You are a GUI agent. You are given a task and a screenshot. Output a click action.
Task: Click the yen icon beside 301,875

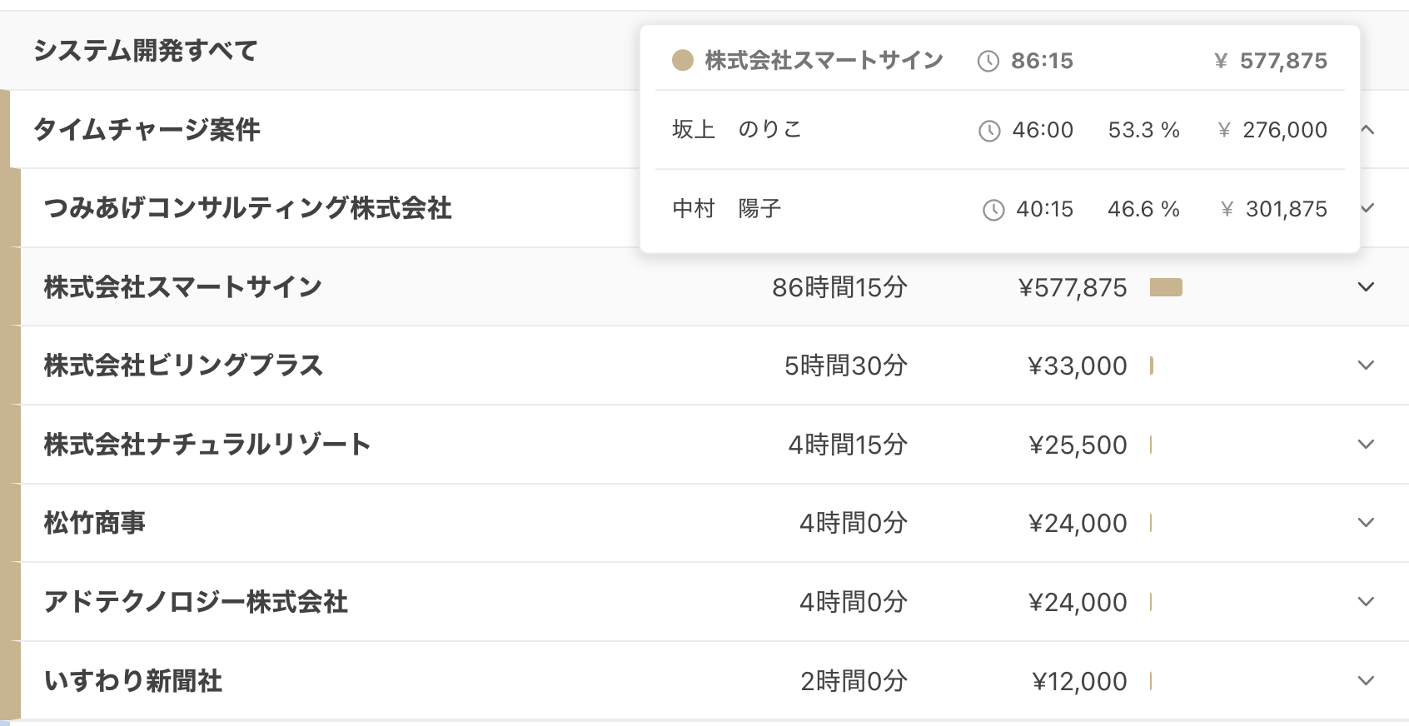click(x=1227, y=209)
